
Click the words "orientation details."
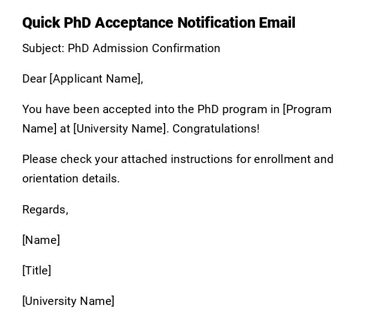pos(71,179)
